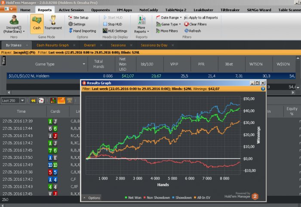Image resolution: width=301 pixels, height=207 pixels.
Task: Select the $0,01/$0,02 NL Holdem row
Action: (x=151, y=76)
